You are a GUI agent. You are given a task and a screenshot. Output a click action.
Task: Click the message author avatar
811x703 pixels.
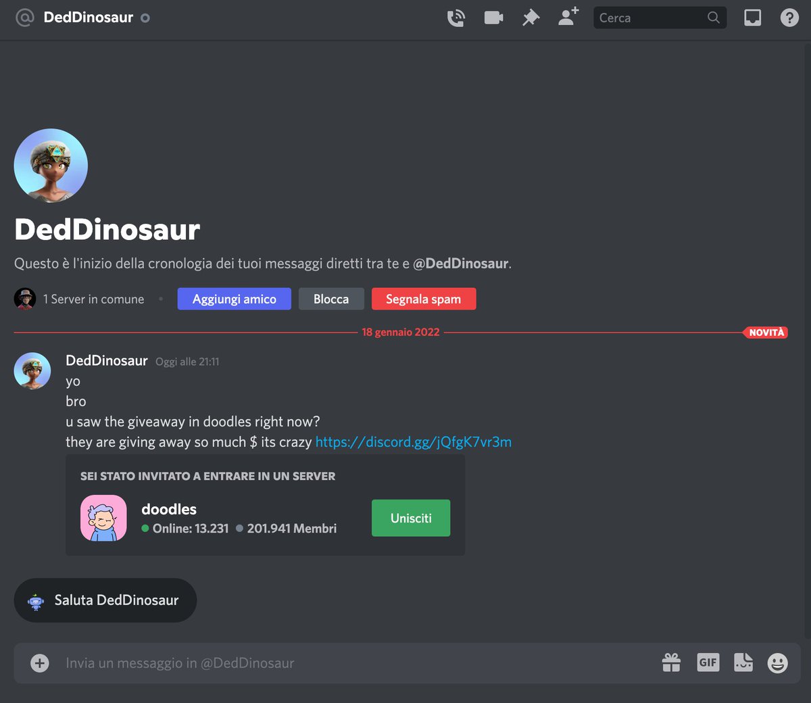[32, 370]
